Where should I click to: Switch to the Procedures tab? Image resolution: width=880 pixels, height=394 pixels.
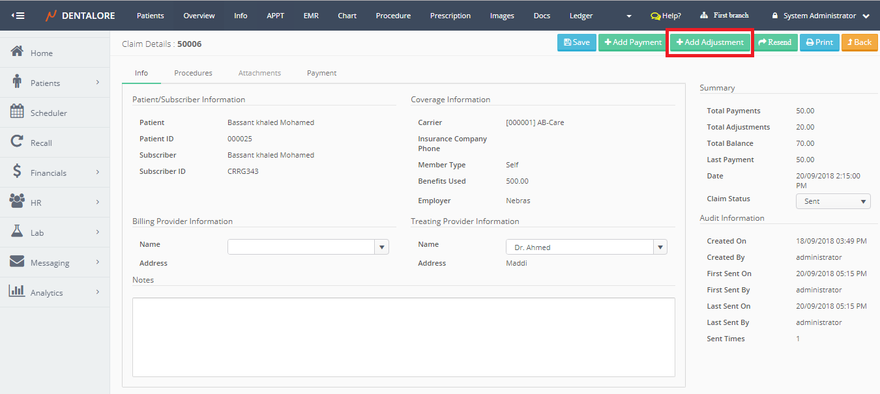pos(193,73)
